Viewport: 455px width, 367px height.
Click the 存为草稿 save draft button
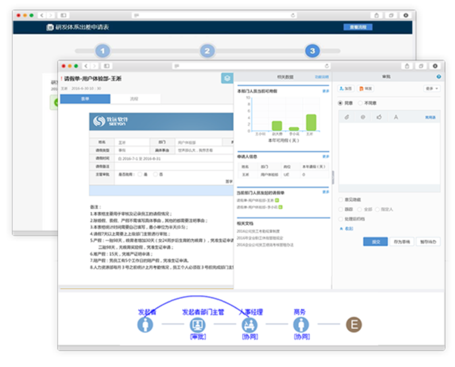coord(401,242)
